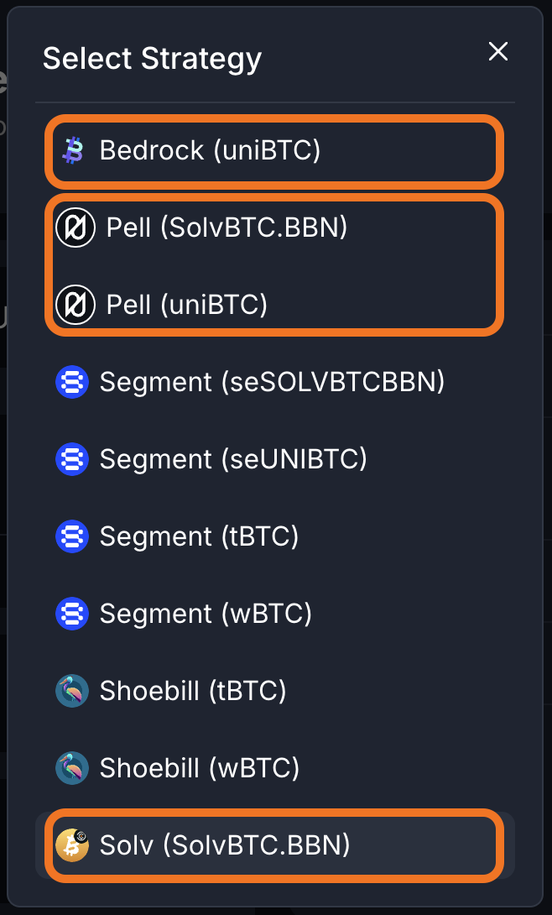552x915 pixels.
Task: Close the Select Strategy dialog
Action: point(498,51)
